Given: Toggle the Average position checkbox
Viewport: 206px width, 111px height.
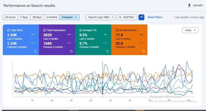Looking at the screenshot, I should click(x=117, y=30).
